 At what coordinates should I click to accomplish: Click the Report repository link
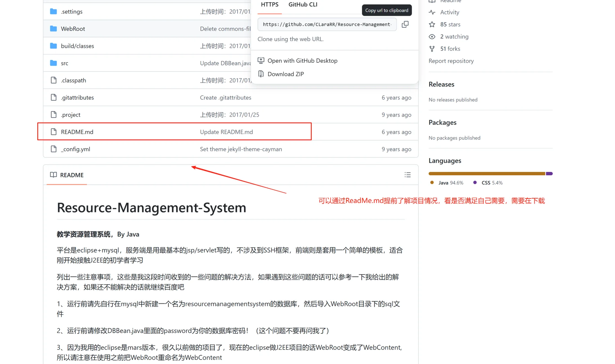tap(451, 61)
